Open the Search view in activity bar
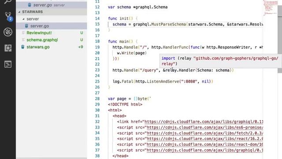 coord(8,2)
